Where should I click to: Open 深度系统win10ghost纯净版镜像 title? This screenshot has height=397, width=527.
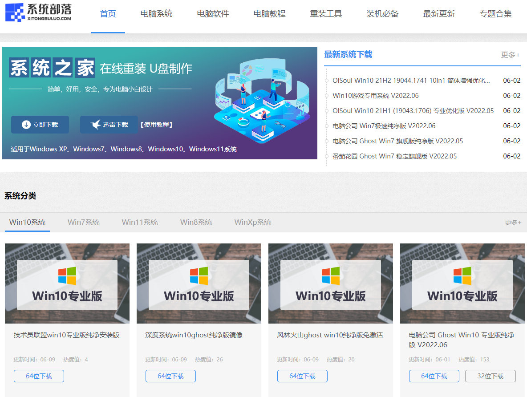coord(194,335)
